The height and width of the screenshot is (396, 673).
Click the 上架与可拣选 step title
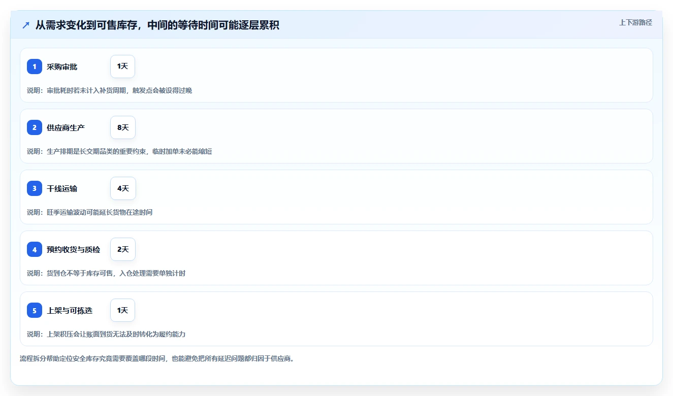[70, 310]
